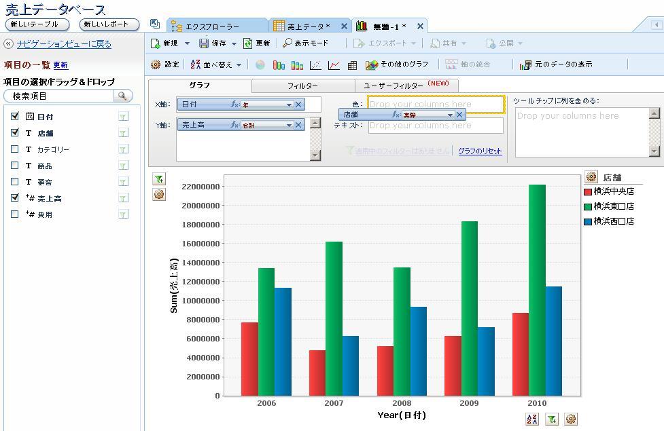
Task: Click the red 横浜中央店 legend swatch
Action: click(x=588, y=192)
